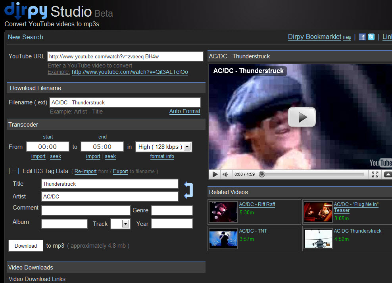
Task: Toggle fullscreen in the video player
Action: pos(375,174)
